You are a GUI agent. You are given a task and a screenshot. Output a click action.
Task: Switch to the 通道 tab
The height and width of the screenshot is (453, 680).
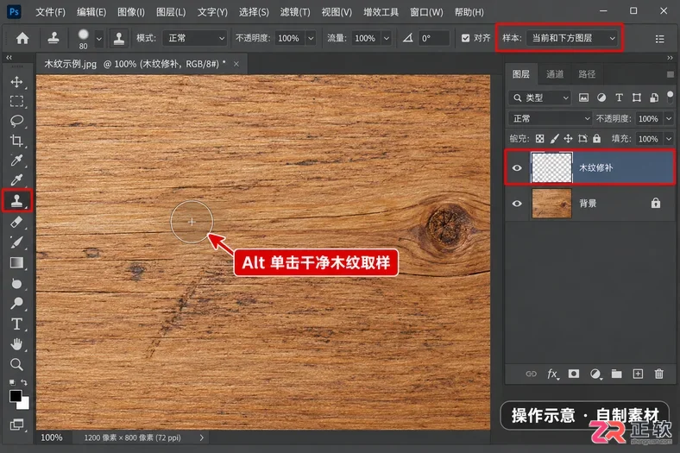coord(555,74)
